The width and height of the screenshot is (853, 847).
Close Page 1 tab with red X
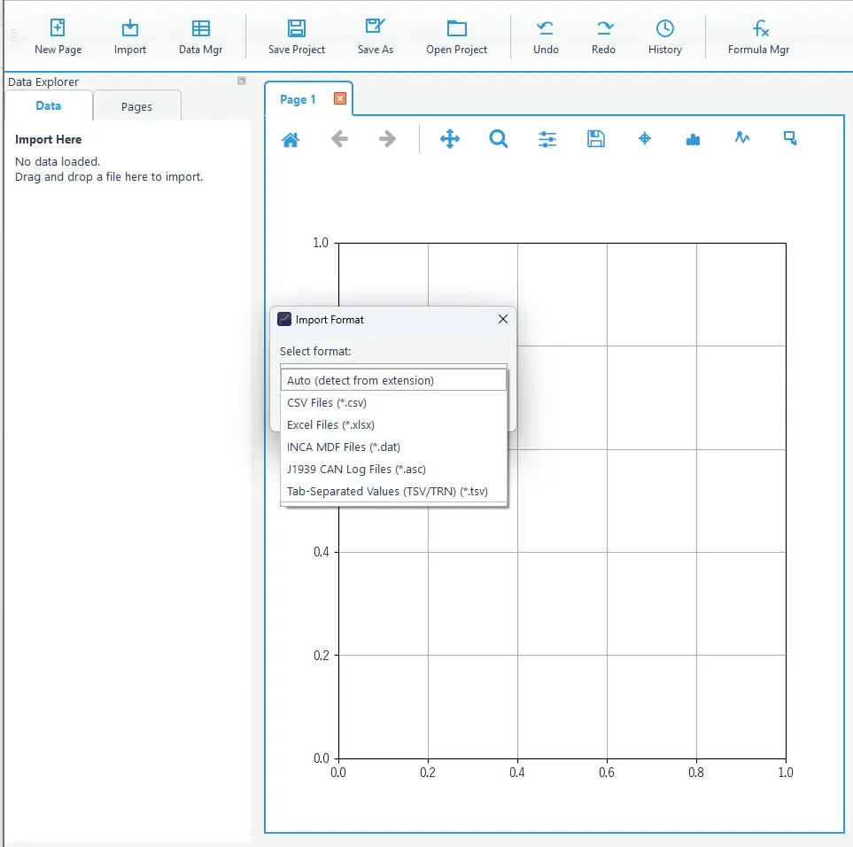[x=340, y=99]
